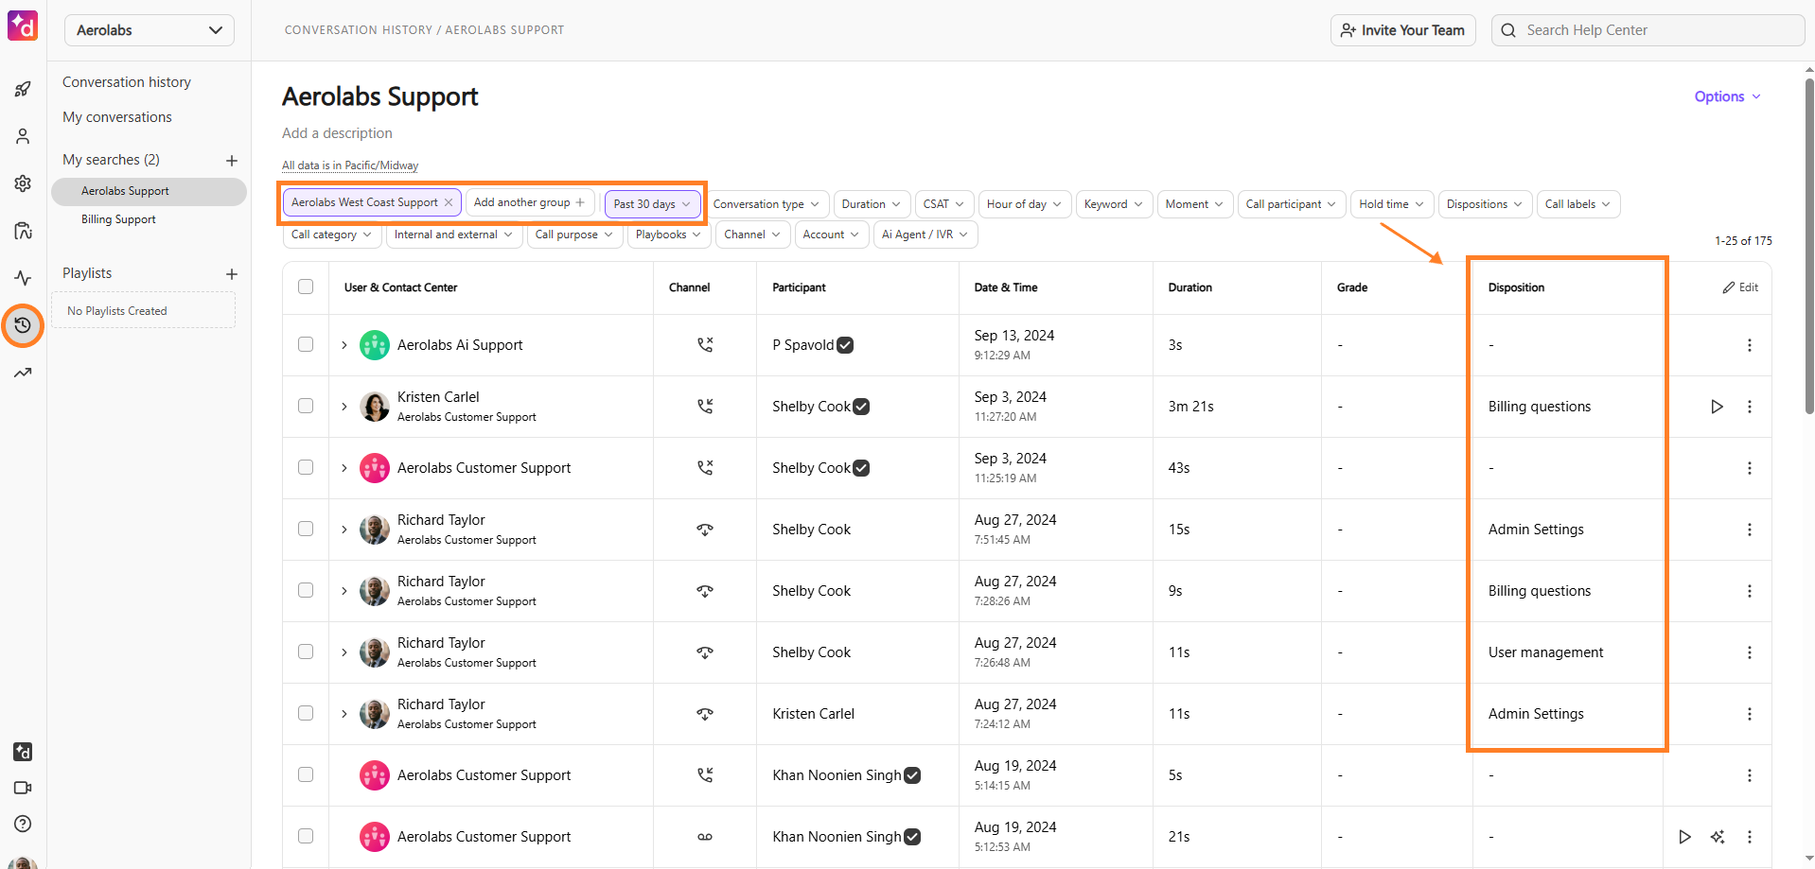The width and height of the screenshot is (1815, 869).
Task: Open three-dot menu for the 7:26:48 AM row
Action: point(1750,652)
